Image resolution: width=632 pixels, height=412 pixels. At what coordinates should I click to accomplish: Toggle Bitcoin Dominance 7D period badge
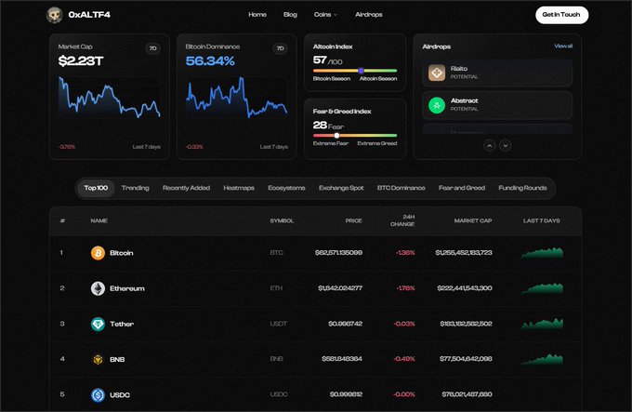point(280,48)
